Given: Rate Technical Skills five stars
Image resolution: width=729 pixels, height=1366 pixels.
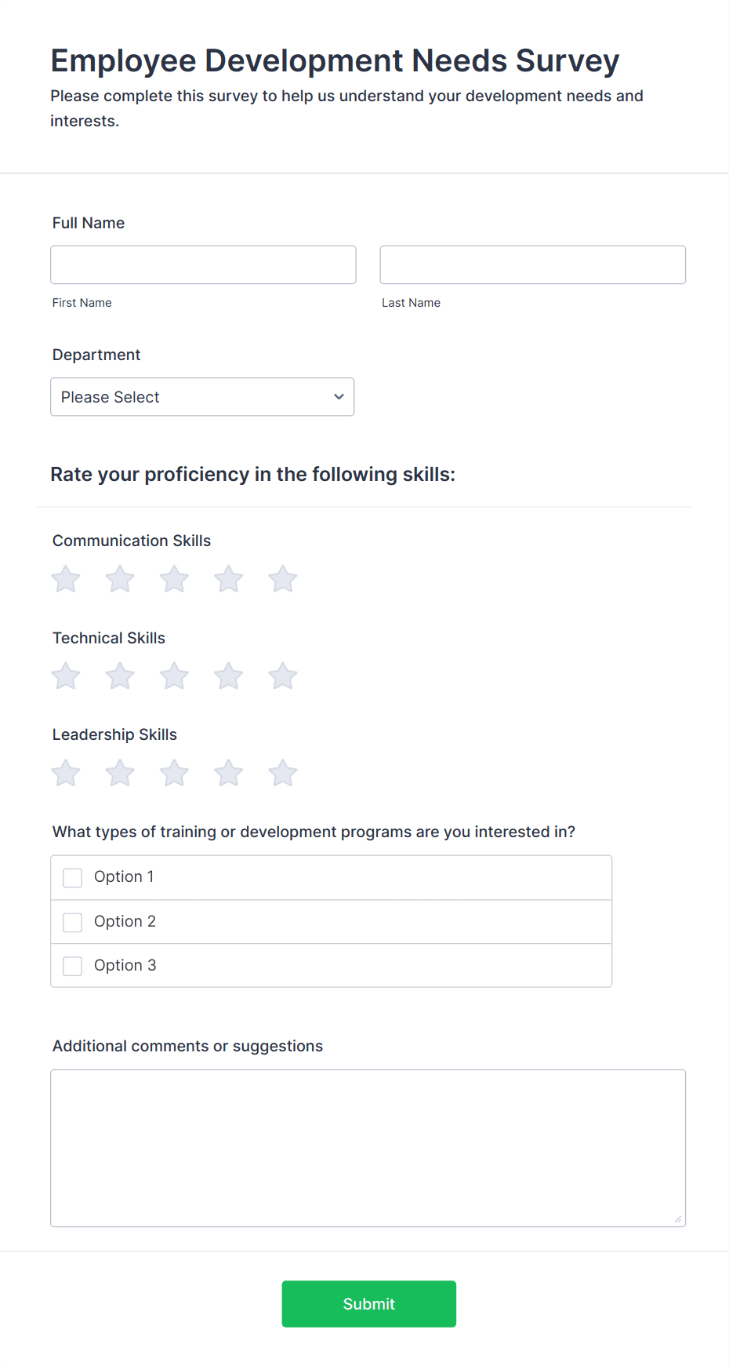Looking at the screenshot, I should pos(282,676).
